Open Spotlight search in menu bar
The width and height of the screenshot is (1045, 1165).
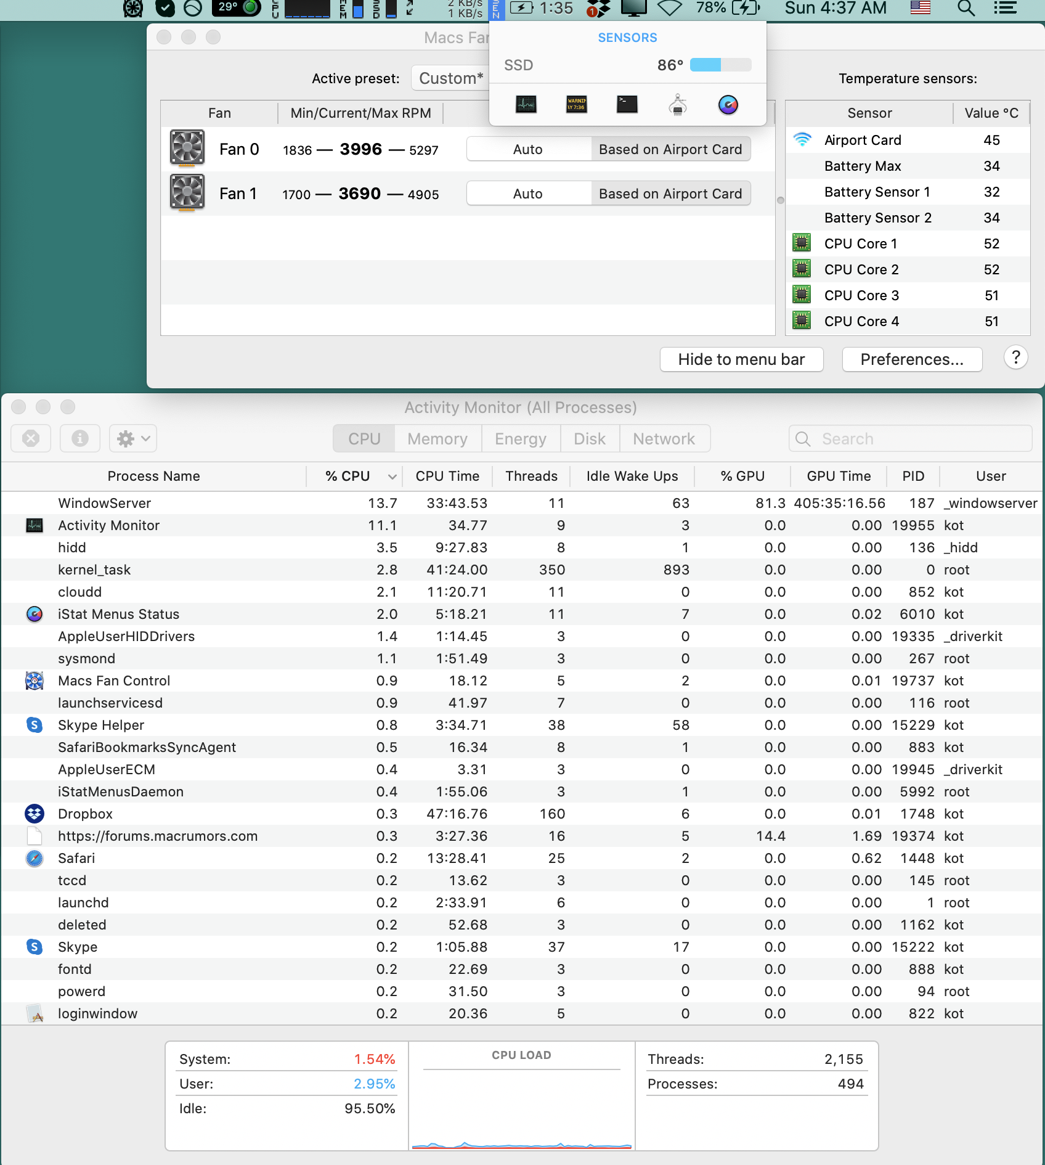pyautogui.click(x=966, y=8)
